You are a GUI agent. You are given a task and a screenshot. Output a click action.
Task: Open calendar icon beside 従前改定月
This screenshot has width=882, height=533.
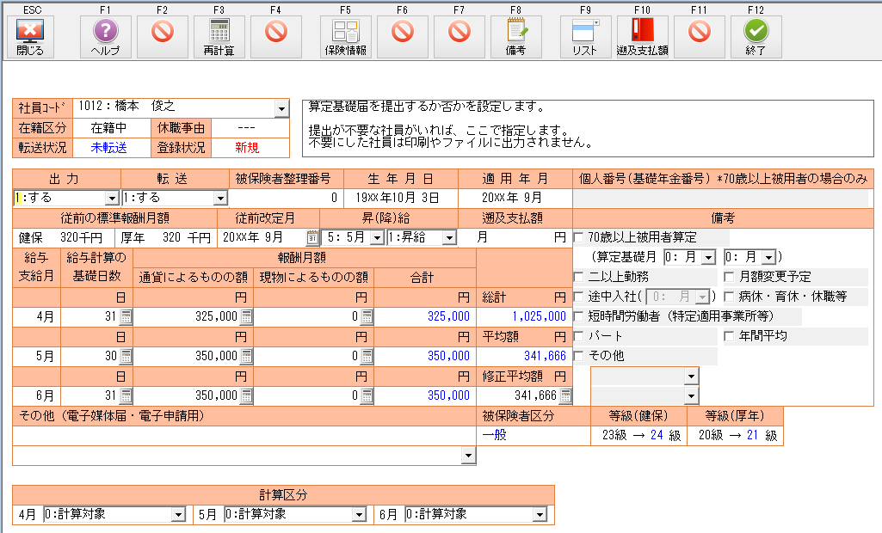click(x=312, y=238)
